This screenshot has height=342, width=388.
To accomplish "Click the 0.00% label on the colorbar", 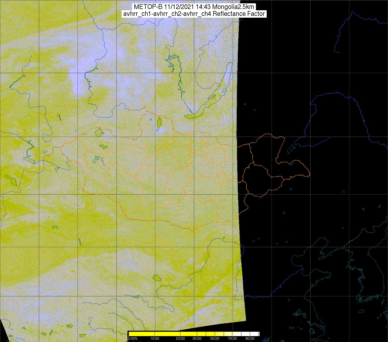I will 133,339.
